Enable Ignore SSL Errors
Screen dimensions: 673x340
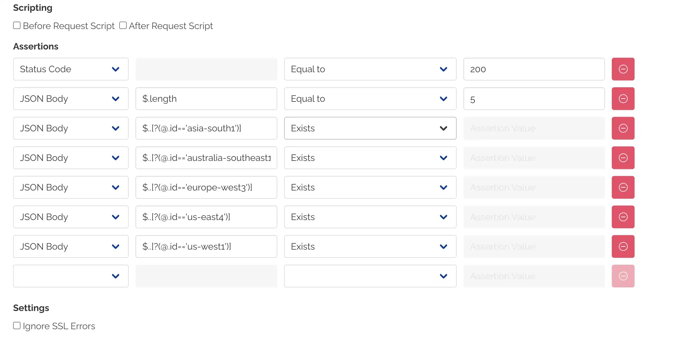17,325
